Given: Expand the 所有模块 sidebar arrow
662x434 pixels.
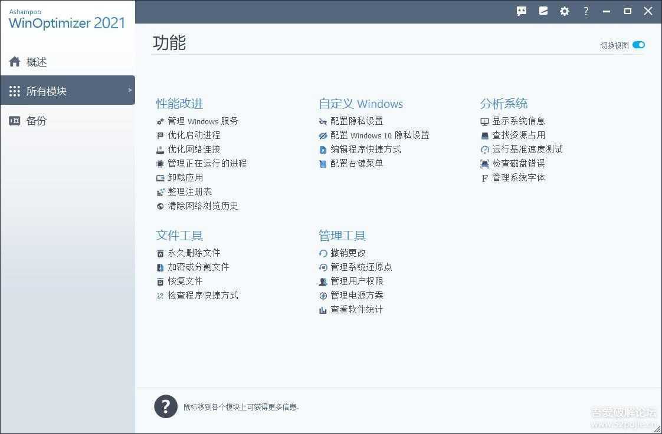Looking at the screenshot, I should click(x=130, y=91).
